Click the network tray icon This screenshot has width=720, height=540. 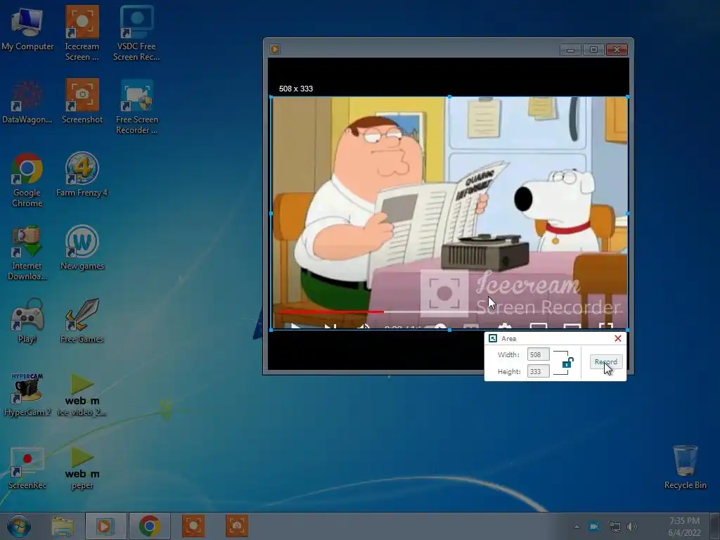[615, 527]
